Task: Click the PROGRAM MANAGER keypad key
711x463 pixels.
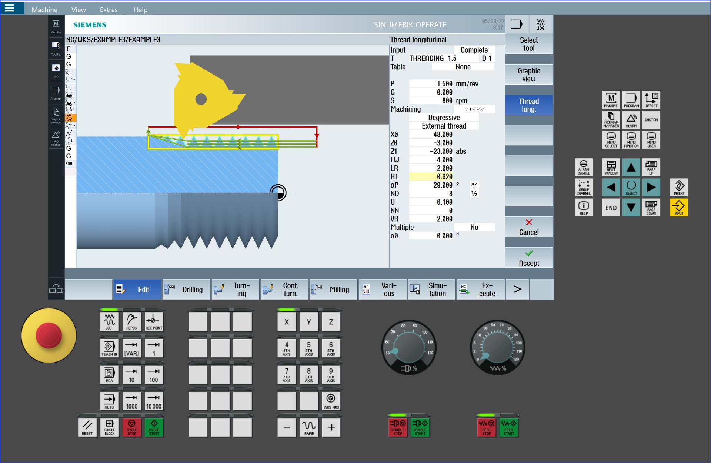Action: [611, 120]
